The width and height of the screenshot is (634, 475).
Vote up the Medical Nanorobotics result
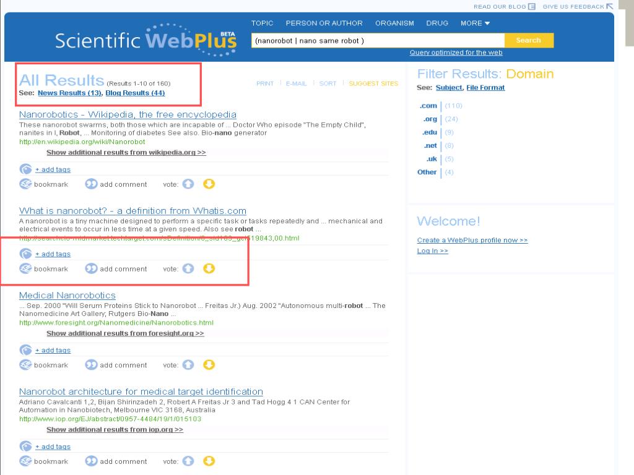[188, 365]
